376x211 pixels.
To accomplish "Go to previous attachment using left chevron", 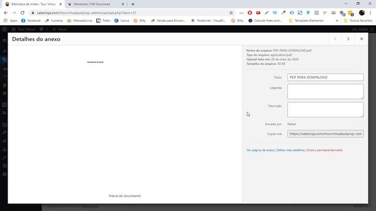I will 335,39.
